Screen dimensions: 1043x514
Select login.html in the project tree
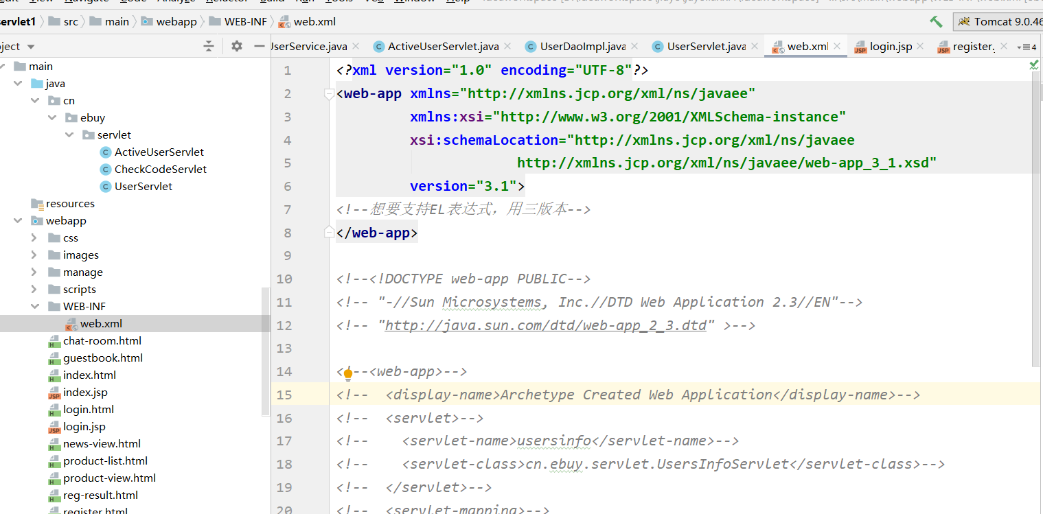(89, 410)
